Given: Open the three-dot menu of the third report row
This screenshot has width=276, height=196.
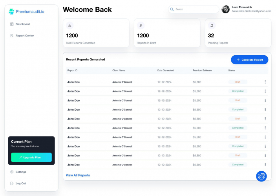Looking at the screenshot, I should (x=265, y=100).
